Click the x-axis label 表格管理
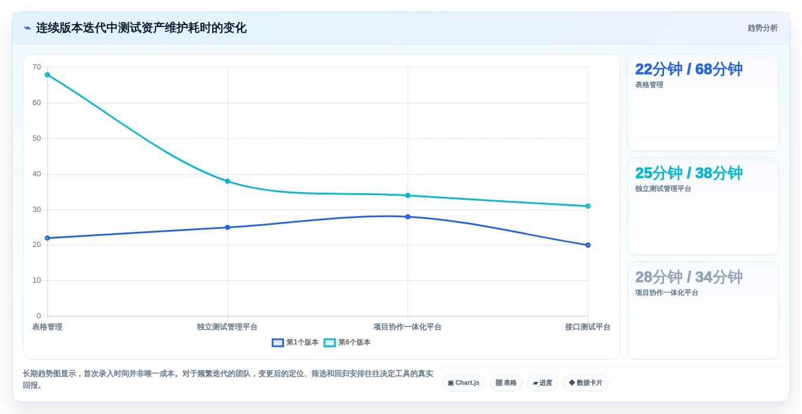 [x=47, y=327]
